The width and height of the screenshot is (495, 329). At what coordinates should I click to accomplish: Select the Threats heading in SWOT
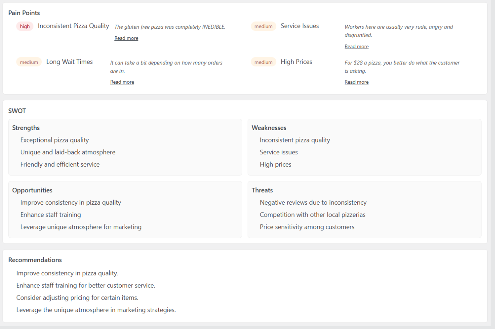coord(262,190)
